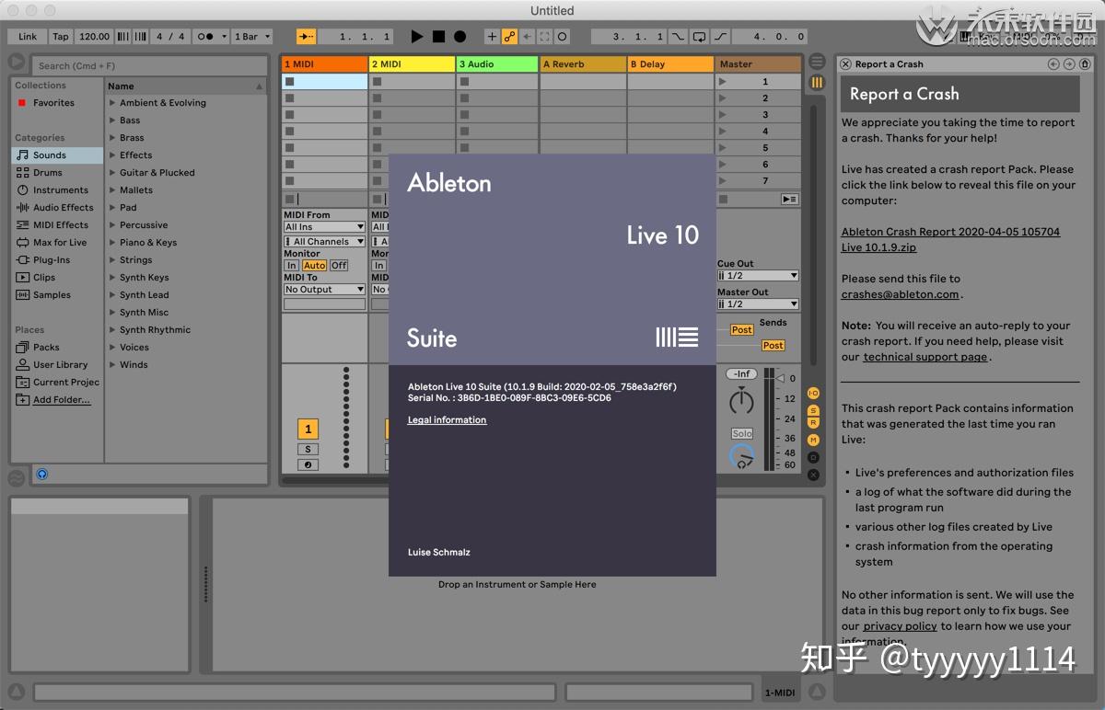Expand the Ambient & Evolving folder
The width and height of the screenshot is (1105, 710).
112,103
